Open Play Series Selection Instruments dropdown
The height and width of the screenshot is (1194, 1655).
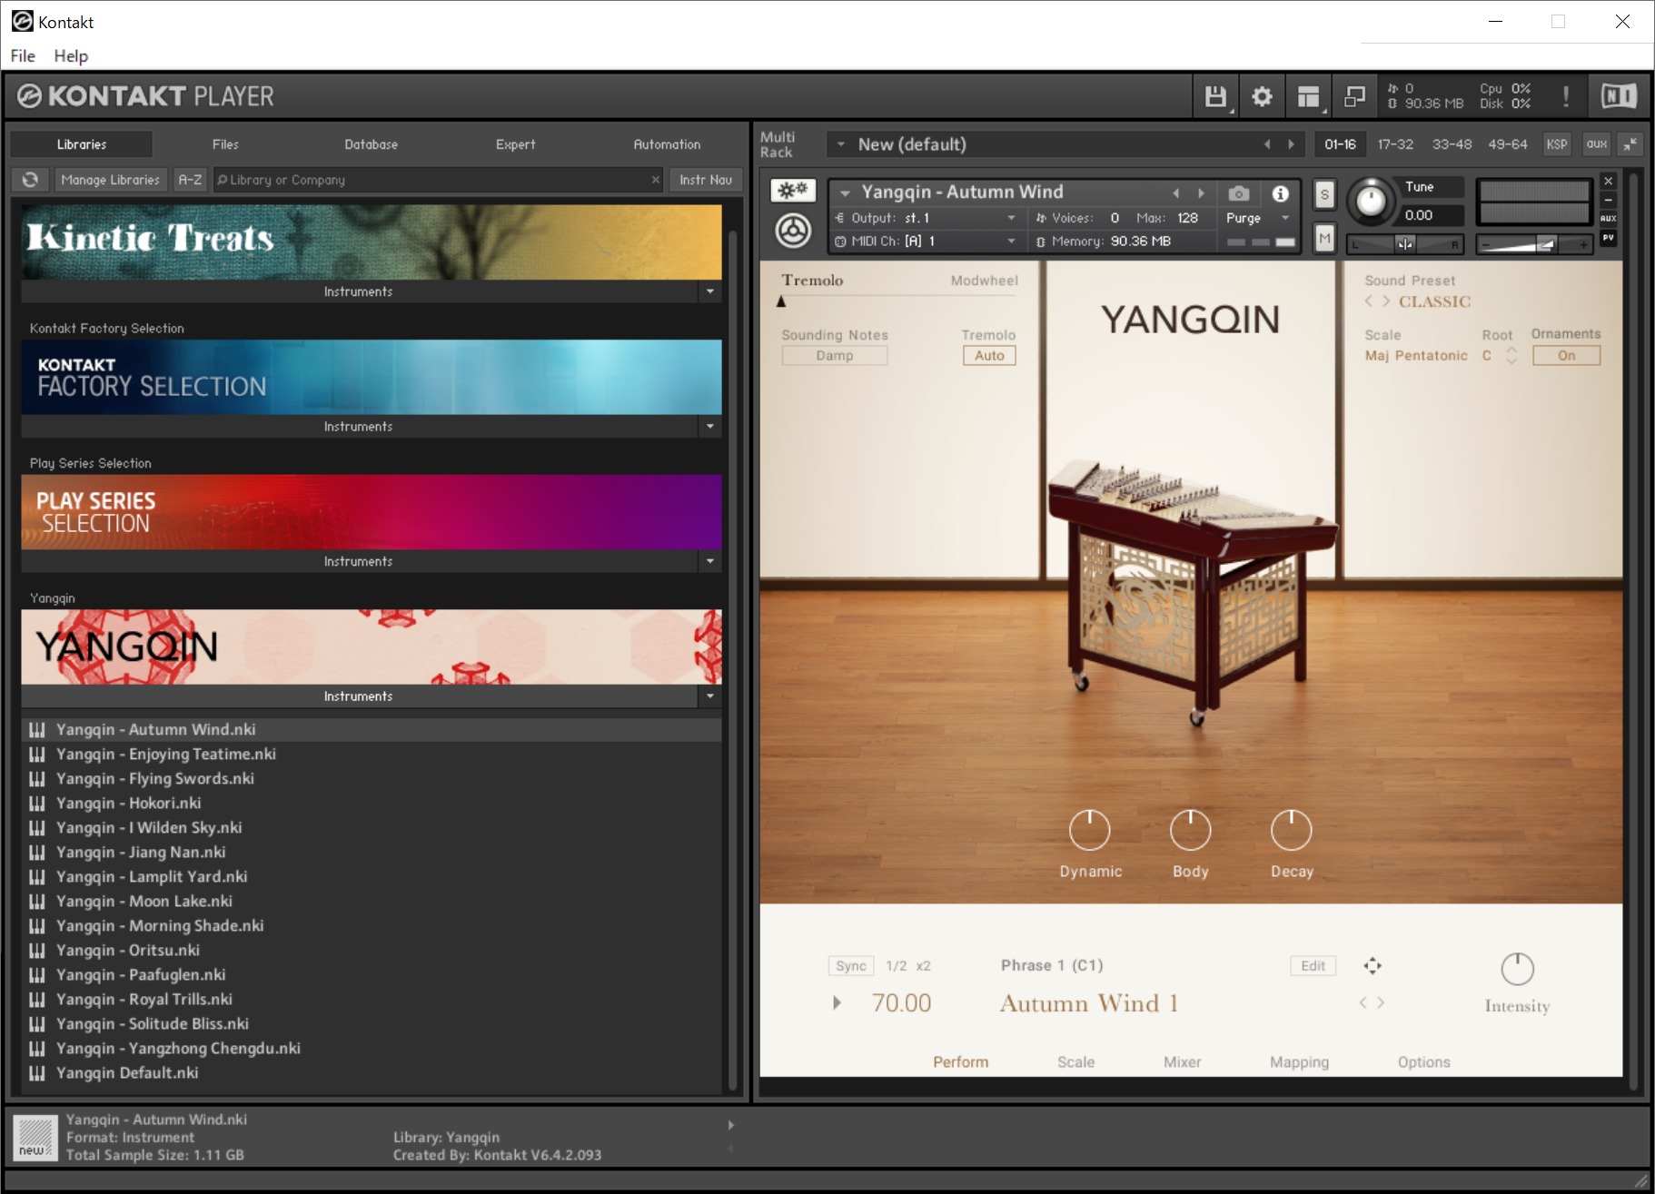[x=710, y=561]
